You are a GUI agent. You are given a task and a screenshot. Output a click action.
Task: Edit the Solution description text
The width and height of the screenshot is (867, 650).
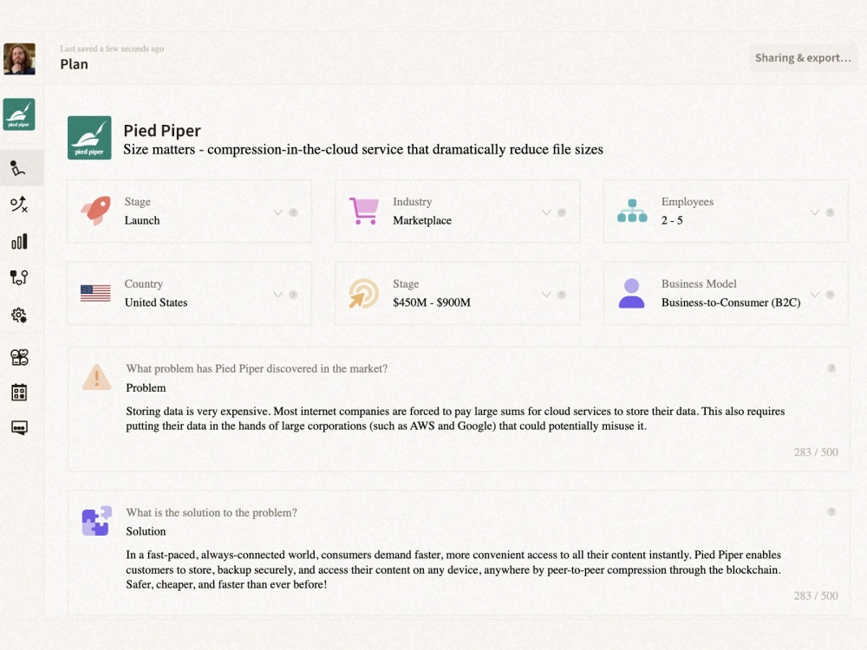(x=453, y=569)
